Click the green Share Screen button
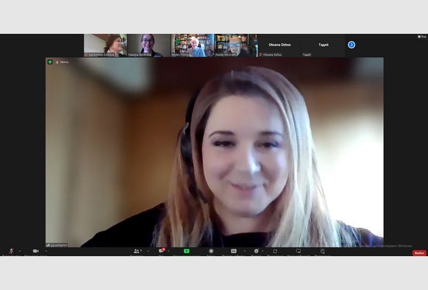 (x=186, y=251)
